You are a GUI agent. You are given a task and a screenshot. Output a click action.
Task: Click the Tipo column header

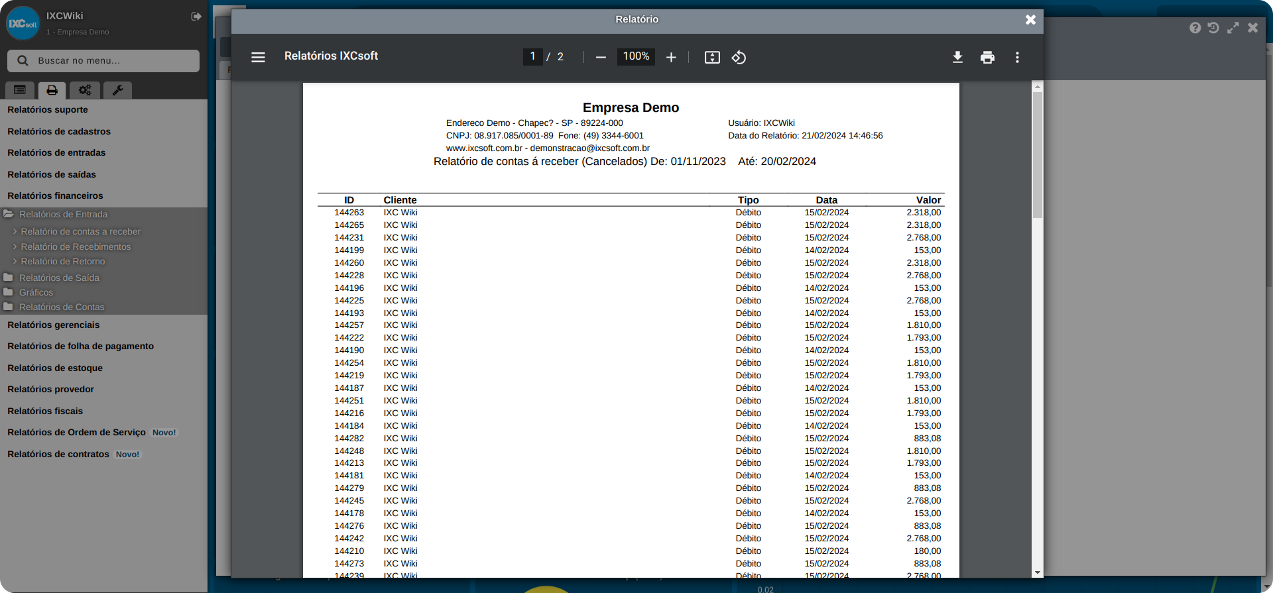(x=748, y=200)
